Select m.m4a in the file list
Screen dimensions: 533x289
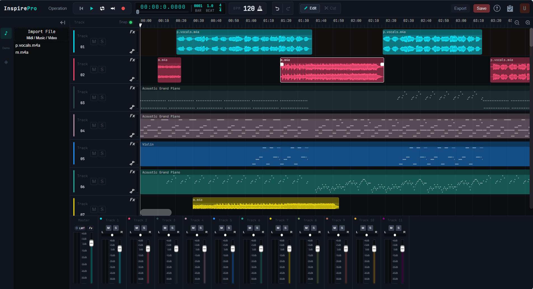tap(22, 52)
